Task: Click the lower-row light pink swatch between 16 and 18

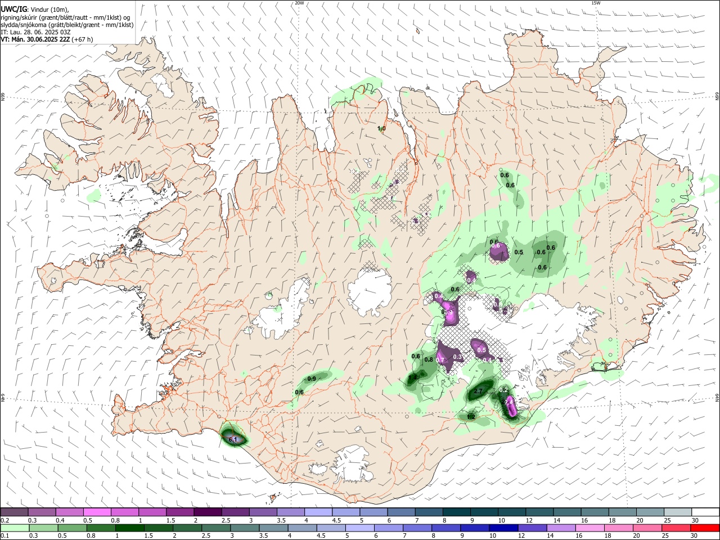Action: (x=591, y=528)
